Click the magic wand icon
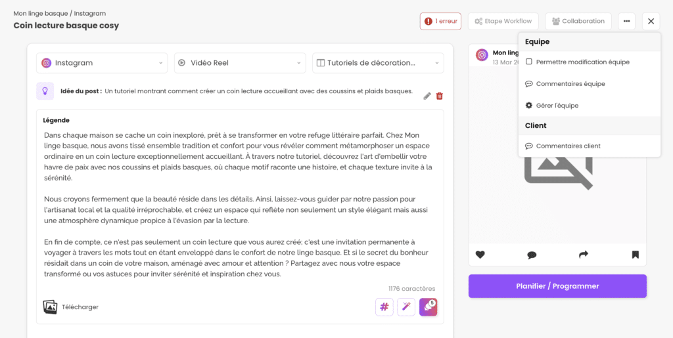This screenshot has height=338, width=673. tap(406, 306)
